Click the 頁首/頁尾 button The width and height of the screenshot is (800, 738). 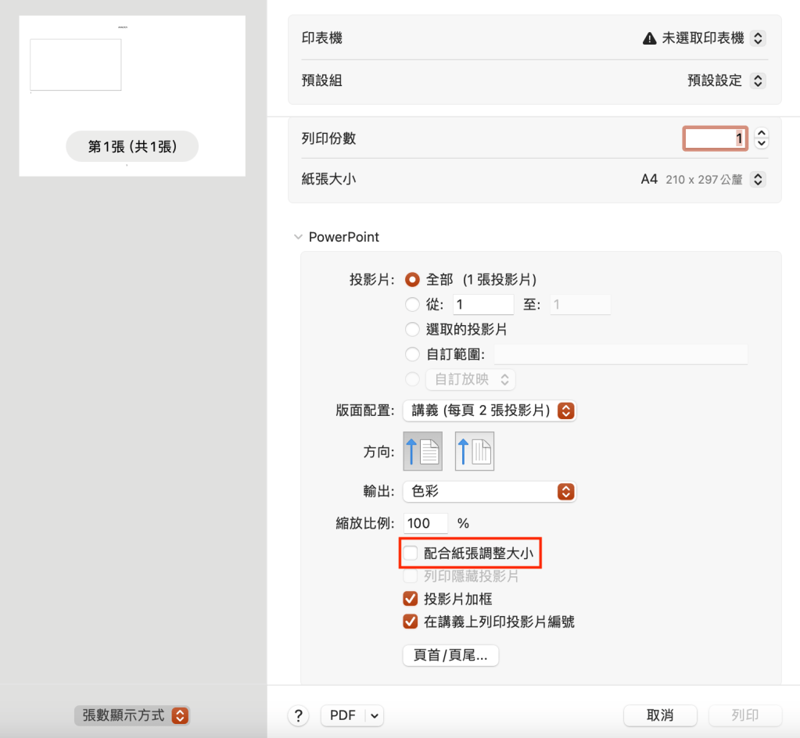click(450, 656)
